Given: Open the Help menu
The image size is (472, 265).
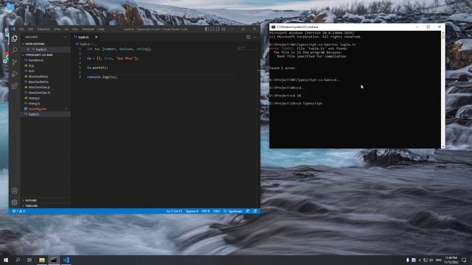Looking at the screenshot, I should [101, 29].
